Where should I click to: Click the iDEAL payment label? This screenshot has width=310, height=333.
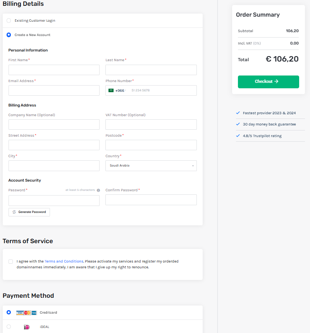coord(45,327)
